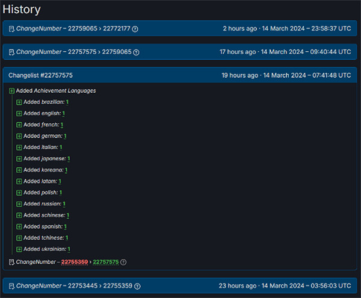This screenshot has height=298, width=361.
Task: Select the Added schinese entry
Action: pyautogui.click(x=44, y=216)
